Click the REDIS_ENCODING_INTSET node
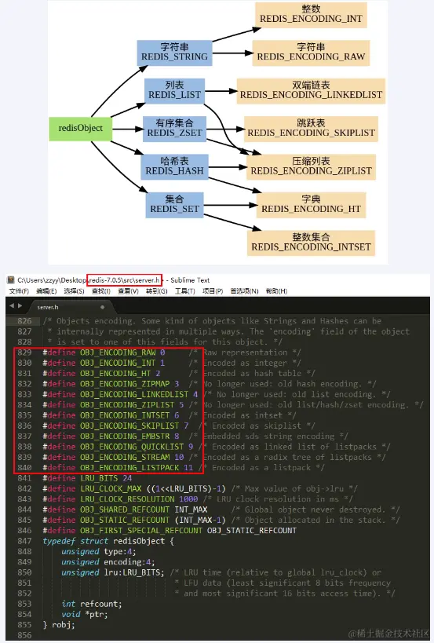This screenshot has width=434, height=643. point(311,243)
